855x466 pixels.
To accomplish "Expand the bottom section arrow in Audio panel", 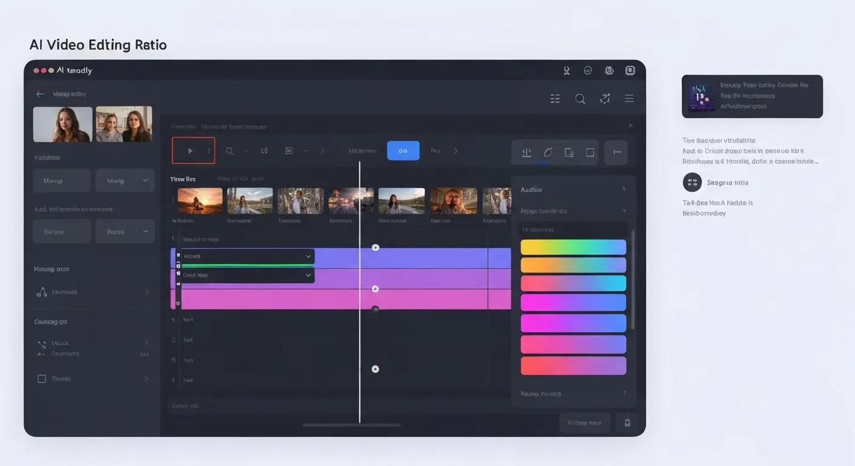I will (x=624, y=393).
